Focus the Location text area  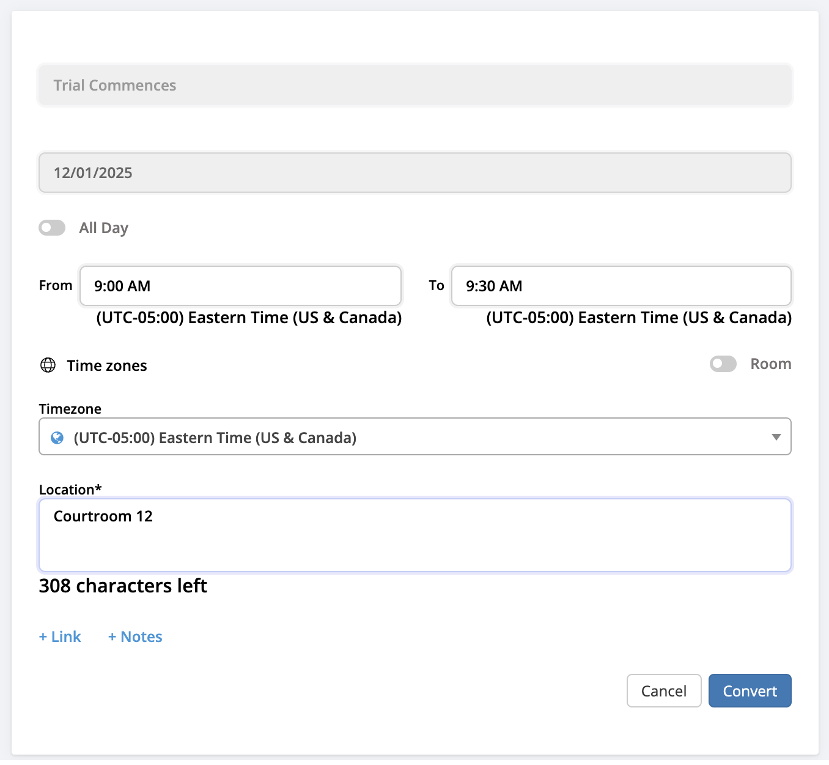click(x=415, y=535)
